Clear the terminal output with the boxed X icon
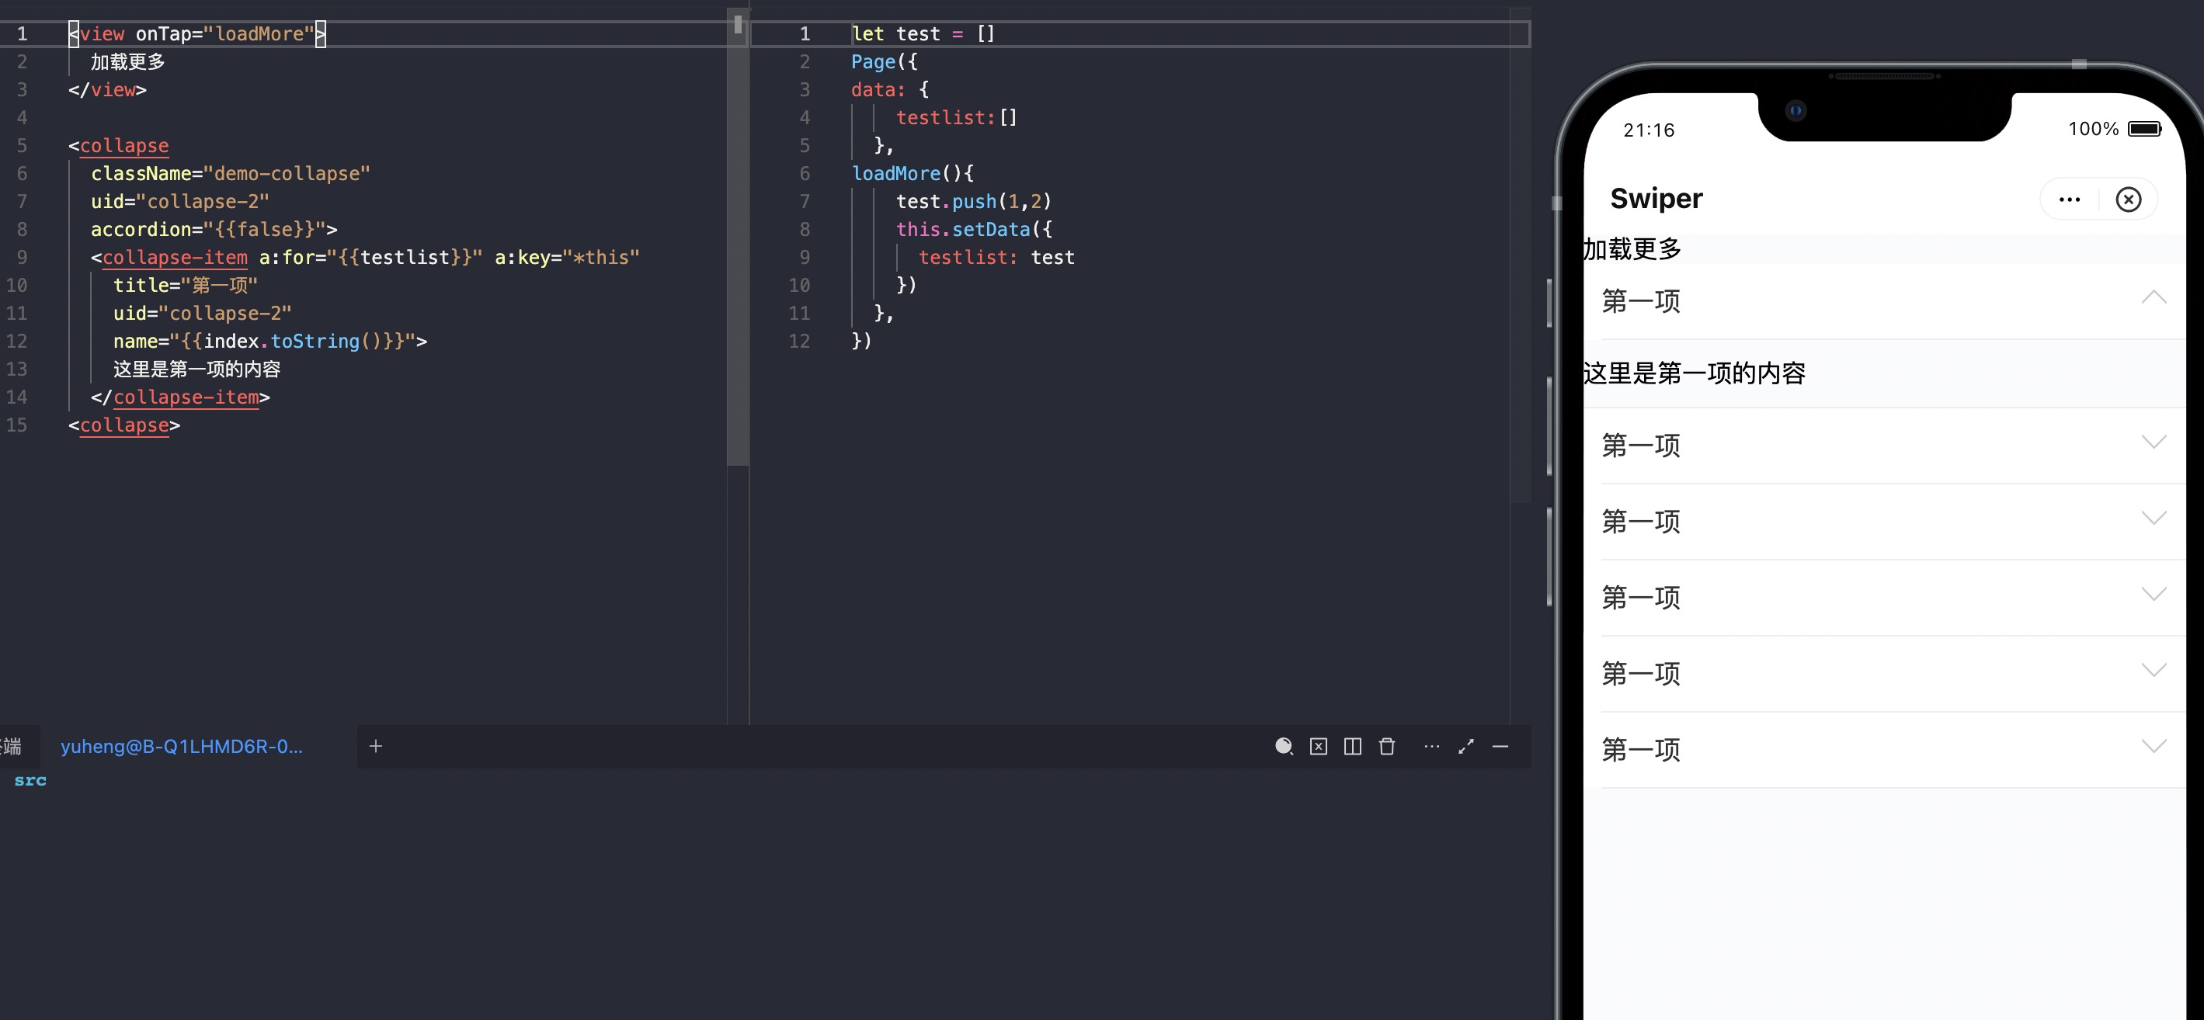 pos(1319,747)
